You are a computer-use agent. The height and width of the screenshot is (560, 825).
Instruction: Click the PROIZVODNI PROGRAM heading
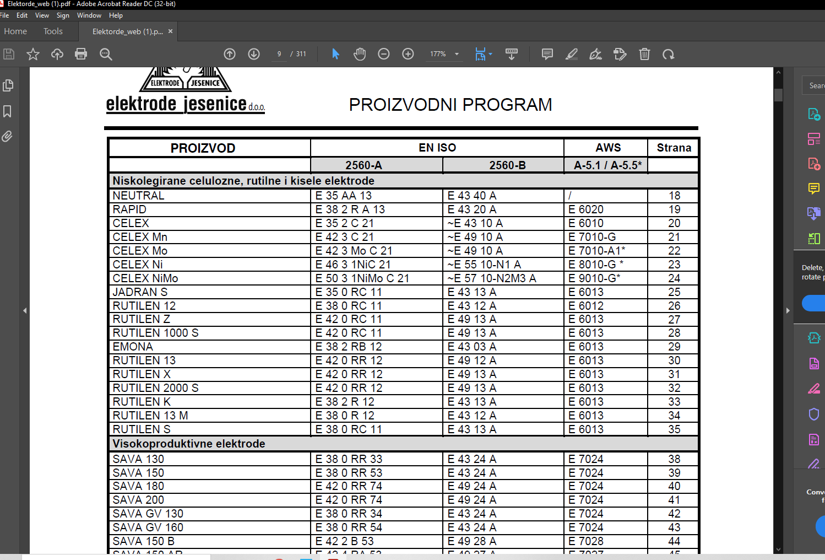pyautogui.click(x=451, y=105)
